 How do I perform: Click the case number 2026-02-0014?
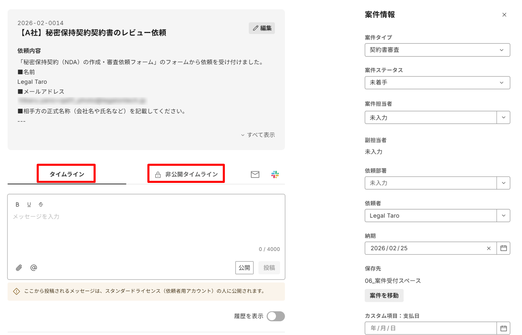40,23
